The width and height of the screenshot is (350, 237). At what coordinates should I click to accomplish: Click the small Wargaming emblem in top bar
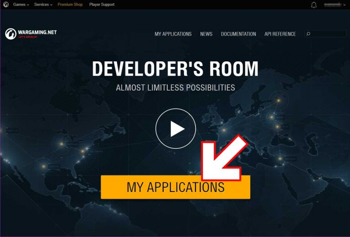[x=6, y=5]
